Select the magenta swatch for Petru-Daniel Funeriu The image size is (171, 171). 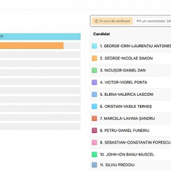94,130
